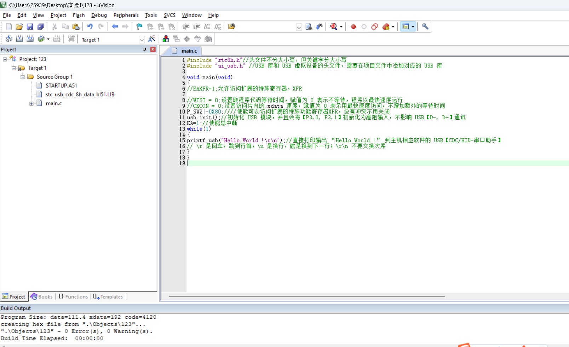Unindent the selected lines

196,26
